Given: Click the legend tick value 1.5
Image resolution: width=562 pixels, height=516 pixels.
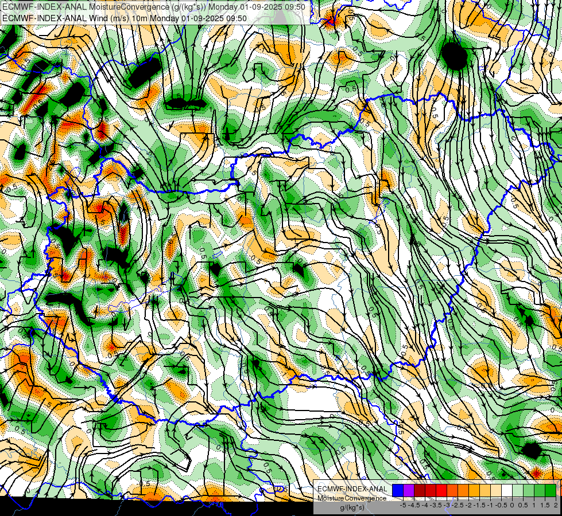Looking at the screenshot, I should tap(544, 505).
